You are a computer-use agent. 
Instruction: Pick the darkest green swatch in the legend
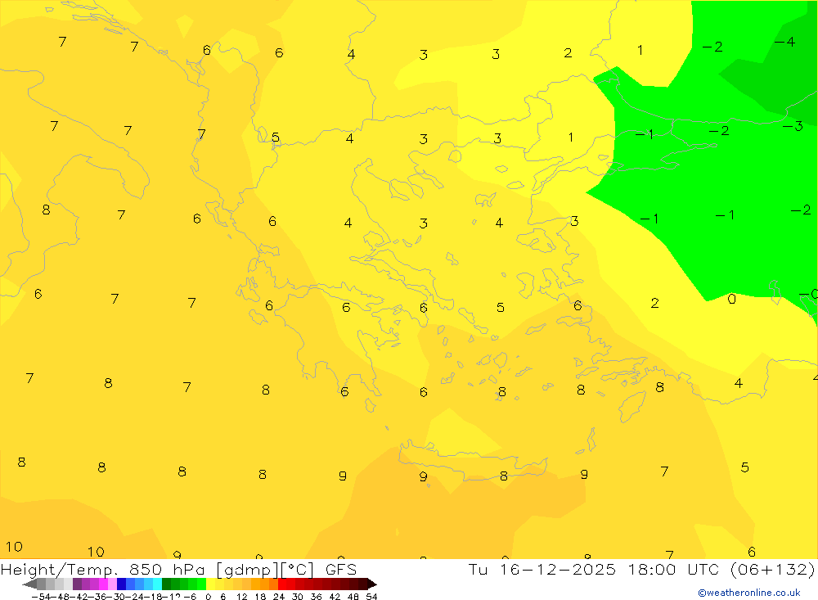[x=166, y=584]
